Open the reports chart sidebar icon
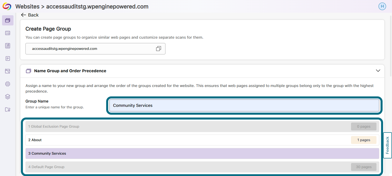 (x=8, y=46)
